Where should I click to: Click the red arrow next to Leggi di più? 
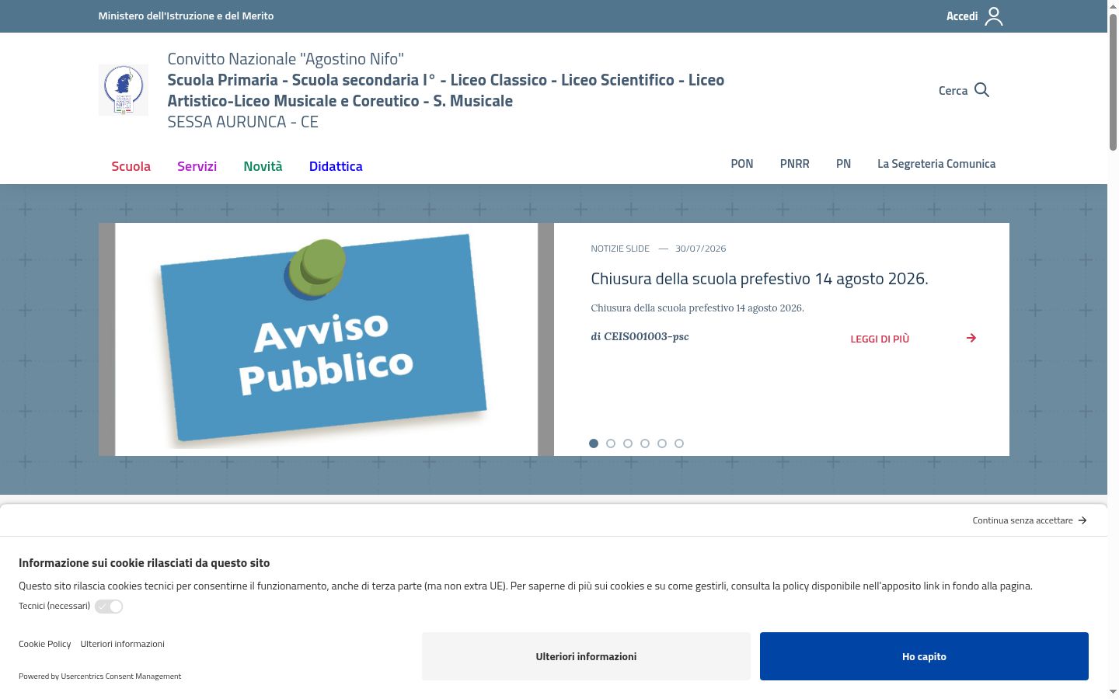pyautogui.click(x=971, y=338)
